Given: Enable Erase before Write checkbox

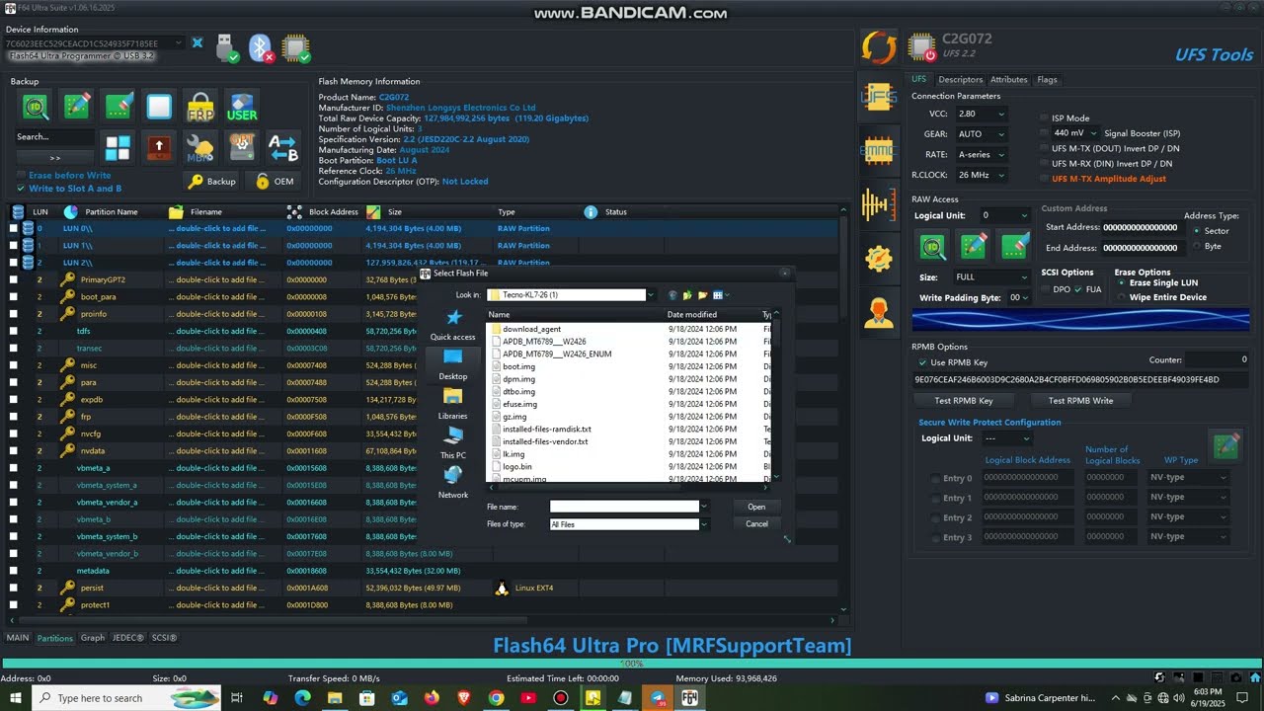Looking at the screenshot, I should click(21, 176).
